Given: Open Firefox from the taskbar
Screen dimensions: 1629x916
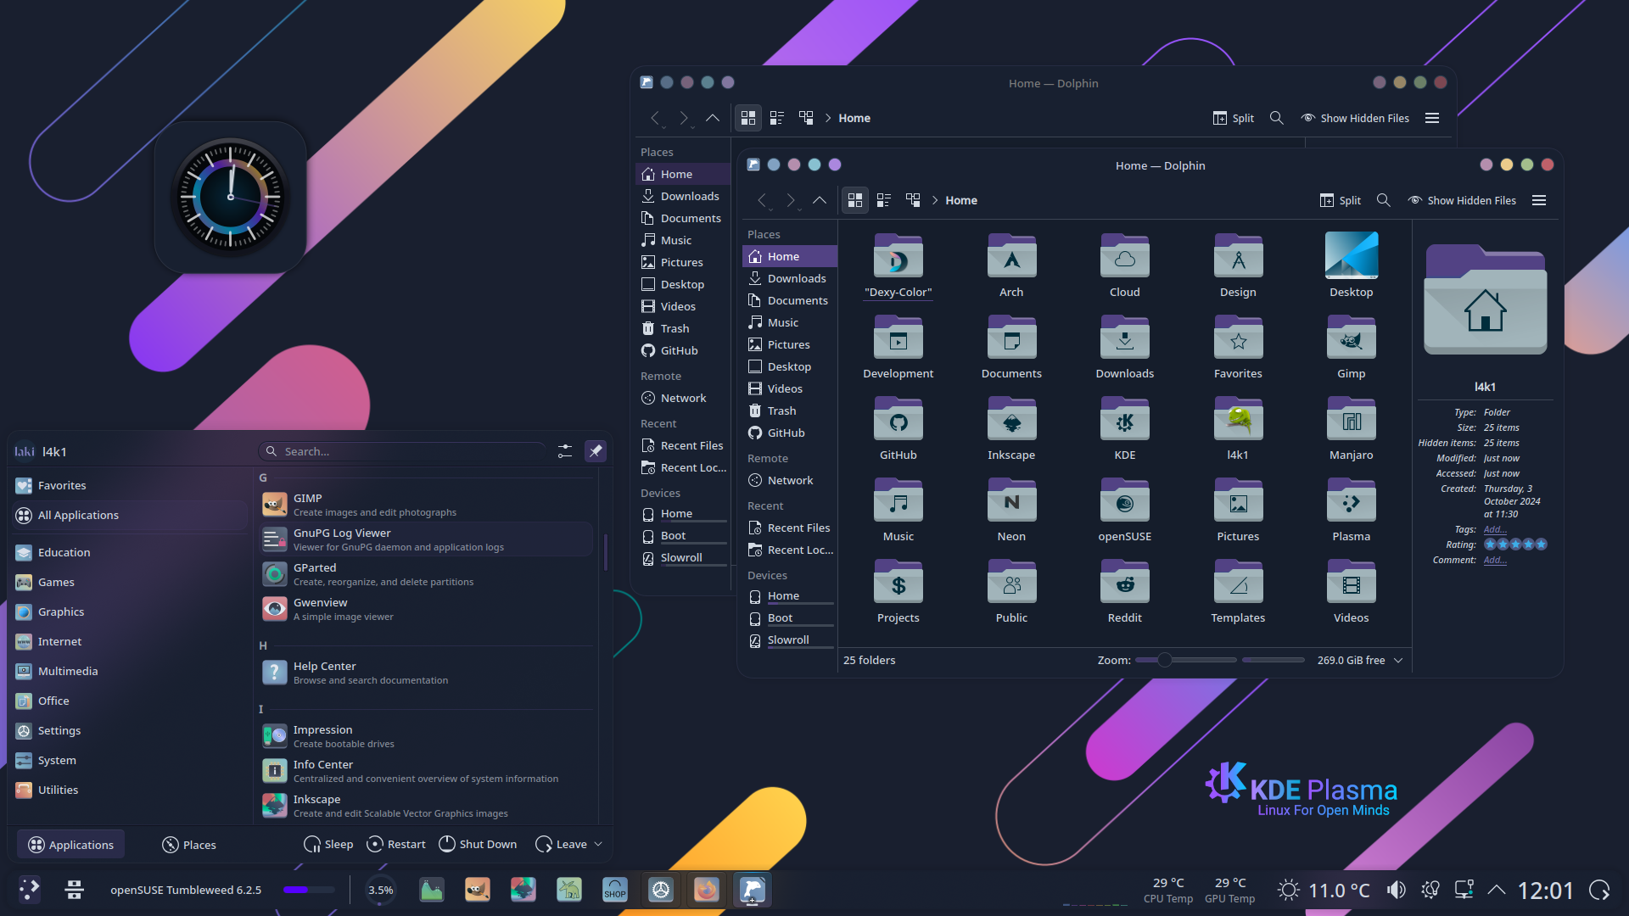Looking at the screenshot, I should [x=706, y=890].
